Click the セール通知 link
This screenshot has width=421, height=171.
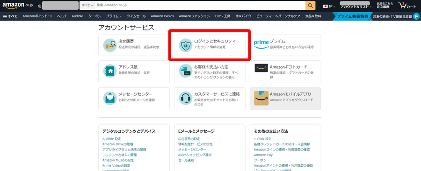pyautogui.click(x=186, y=160)
